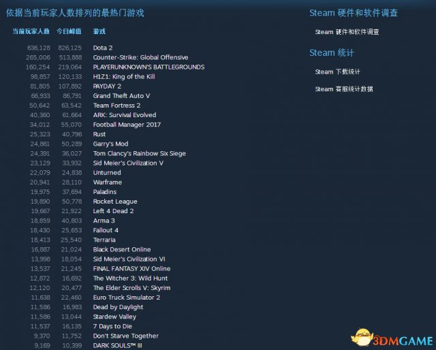Click Sid Meier's Civilization V

click(128, 163)
